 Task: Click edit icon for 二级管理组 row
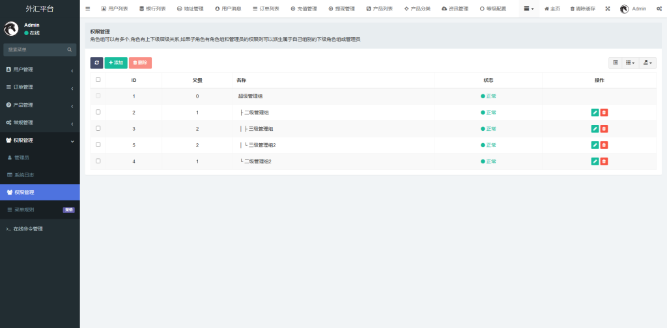pos(595,113)
